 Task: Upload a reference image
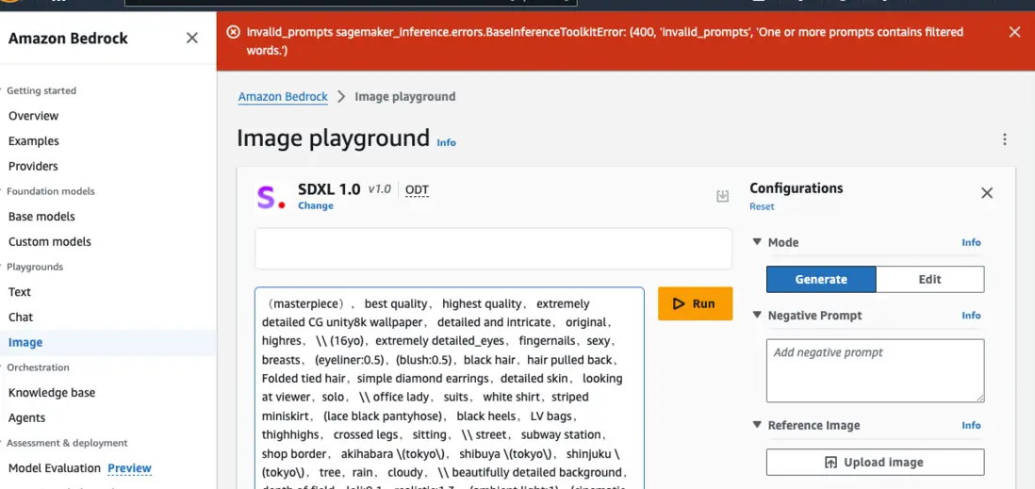click(x=875, y=463)
